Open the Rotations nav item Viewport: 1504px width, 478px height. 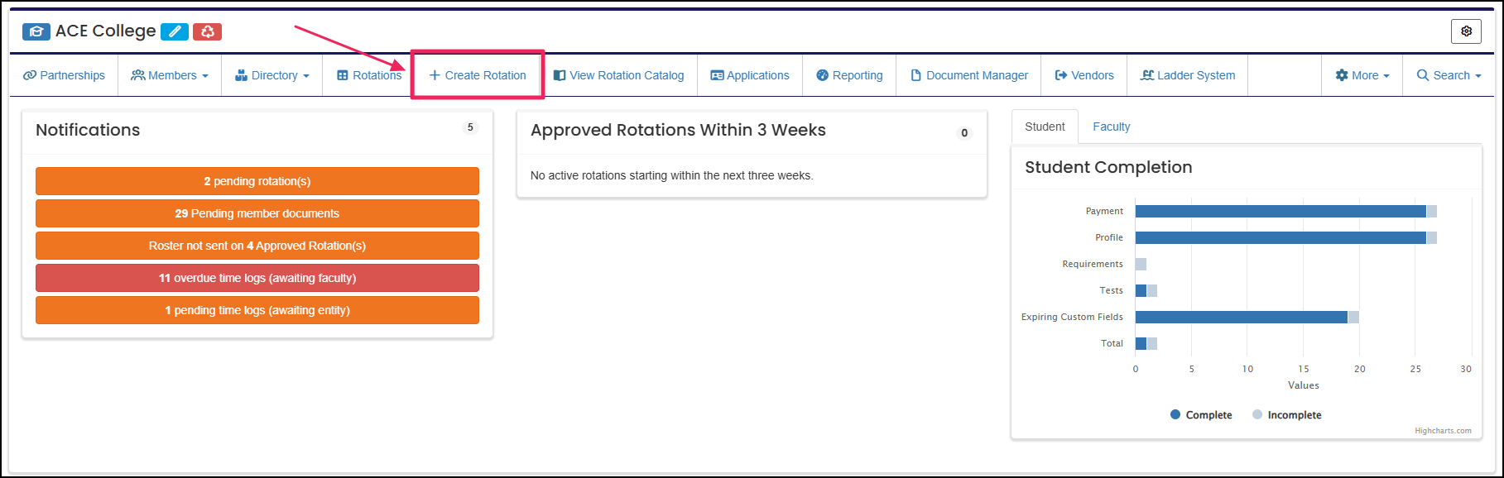click(369, 75)
